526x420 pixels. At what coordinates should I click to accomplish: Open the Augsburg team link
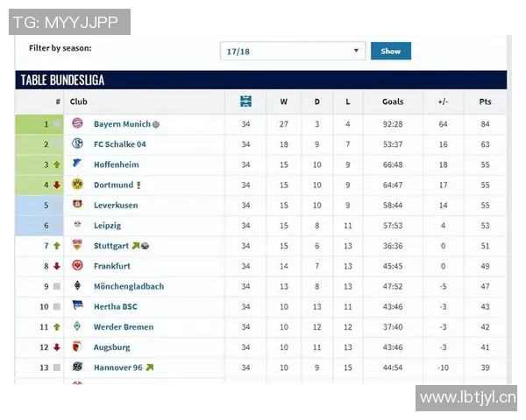111,347
